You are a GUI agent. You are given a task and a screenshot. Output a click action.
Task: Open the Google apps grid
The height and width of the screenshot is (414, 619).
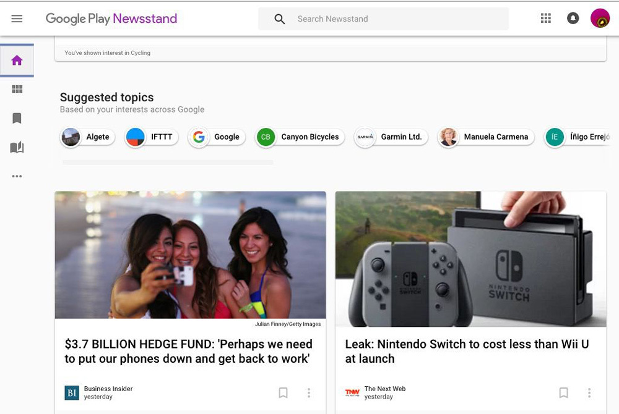pos(545,19)
